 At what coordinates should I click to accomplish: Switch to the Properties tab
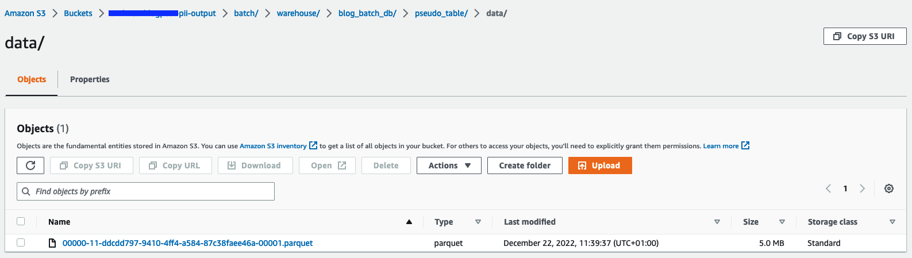pyautogui.click(x=90, y=79)
